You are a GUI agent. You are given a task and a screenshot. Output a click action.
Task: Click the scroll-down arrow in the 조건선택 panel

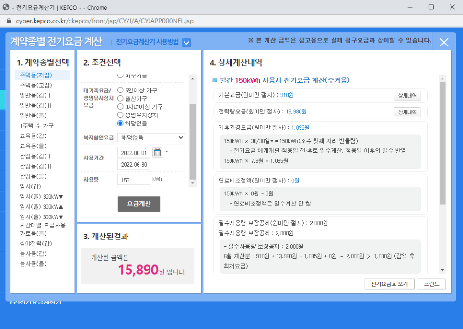click(193, 182)
